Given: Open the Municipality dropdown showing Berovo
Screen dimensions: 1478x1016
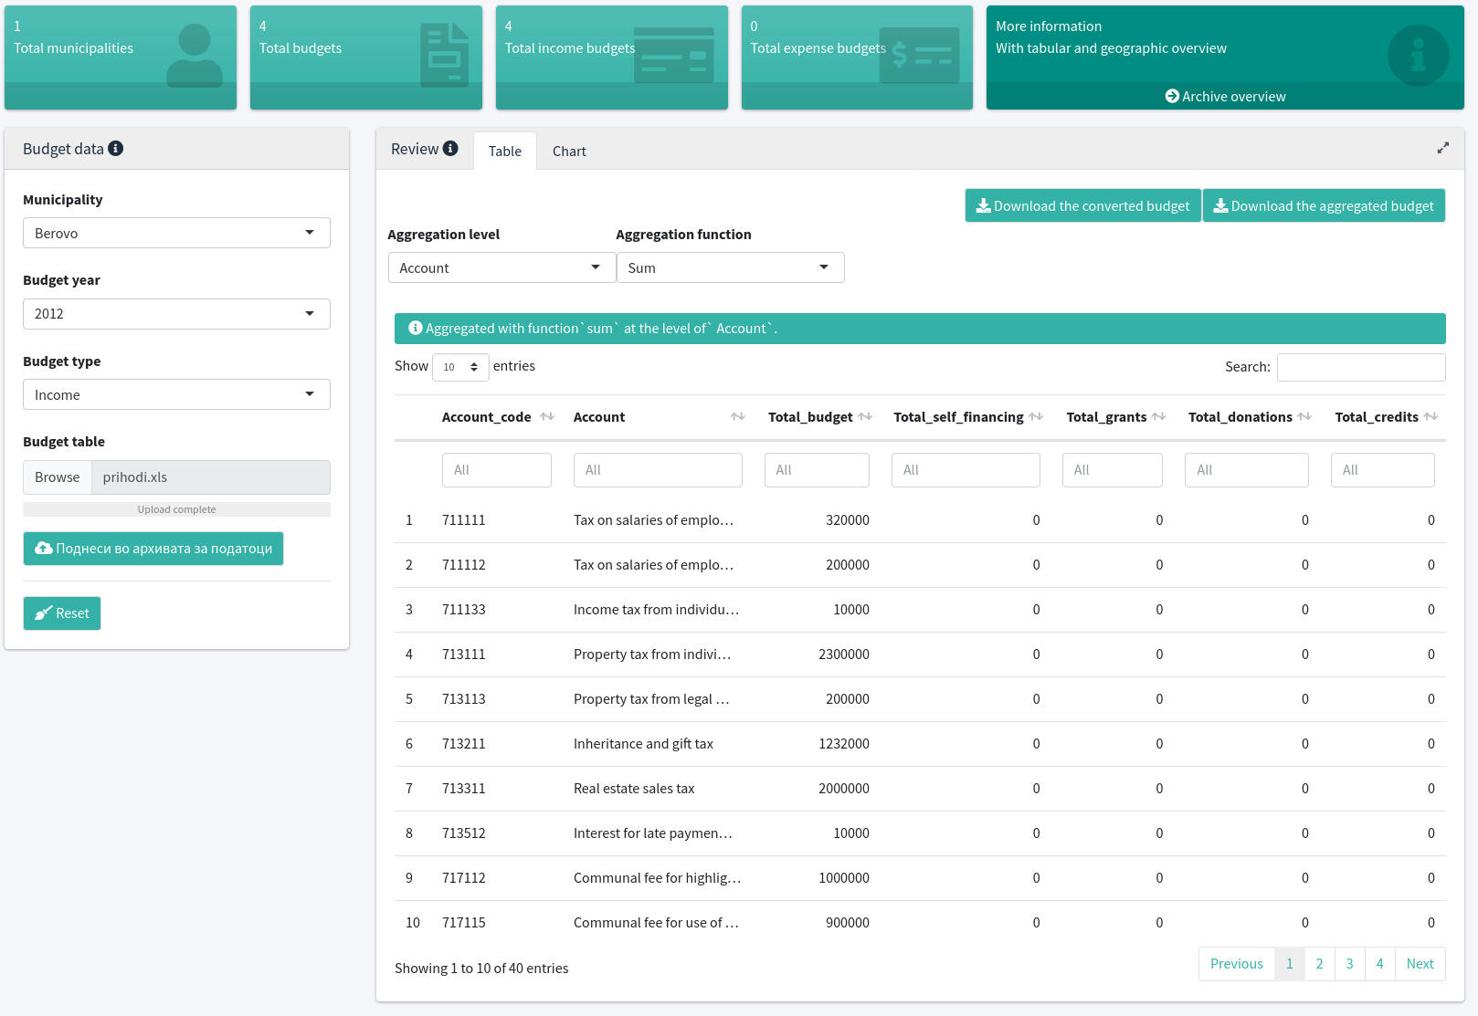Looking at the screenshot, I should coord(176,233).
